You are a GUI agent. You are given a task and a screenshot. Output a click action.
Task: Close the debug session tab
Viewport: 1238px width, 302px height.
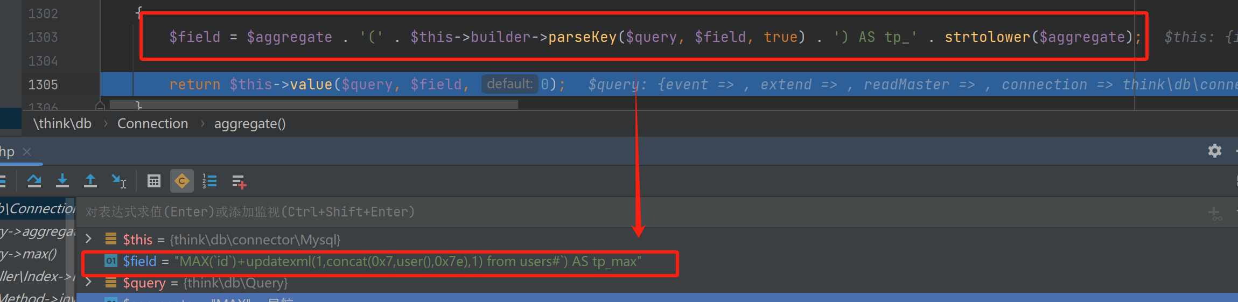27,152
